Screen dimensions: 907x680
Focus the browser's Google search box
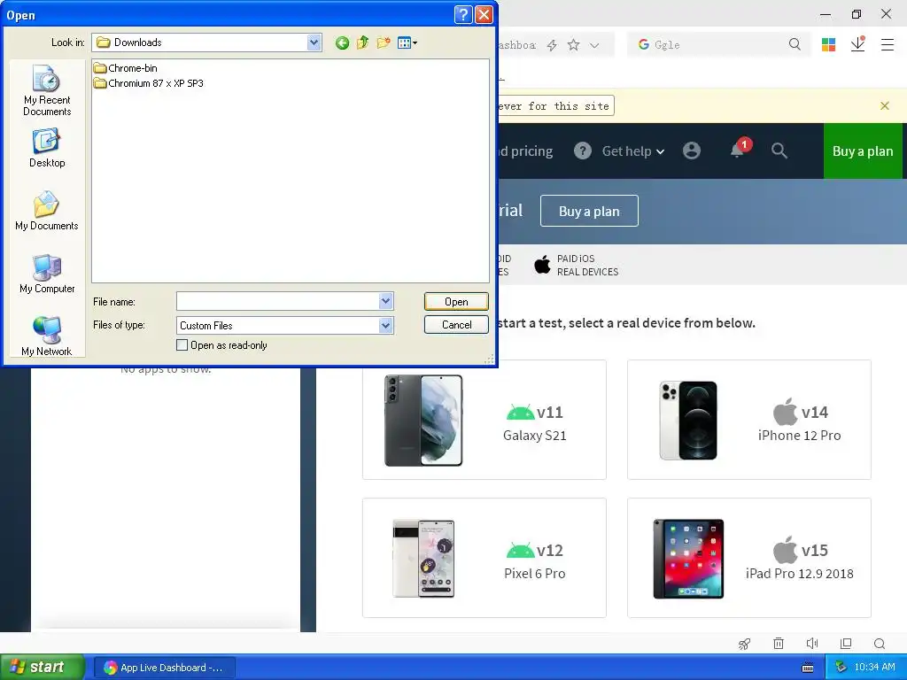pos(717,44)
